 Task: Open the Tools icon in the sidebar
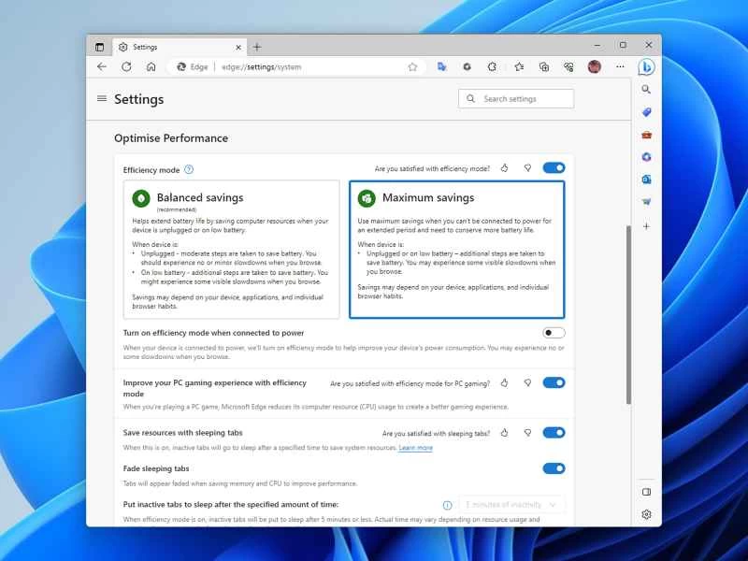[x=646, y=135]
